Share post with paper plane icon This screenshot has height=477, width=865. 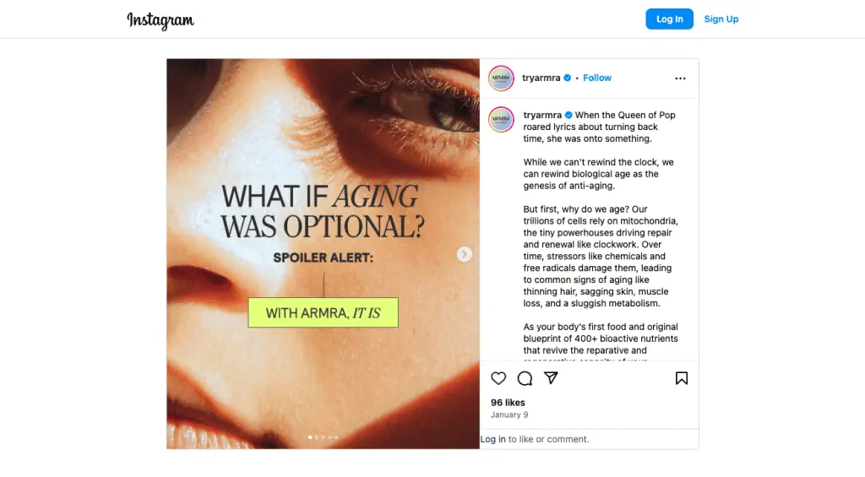tap(551, 378)
